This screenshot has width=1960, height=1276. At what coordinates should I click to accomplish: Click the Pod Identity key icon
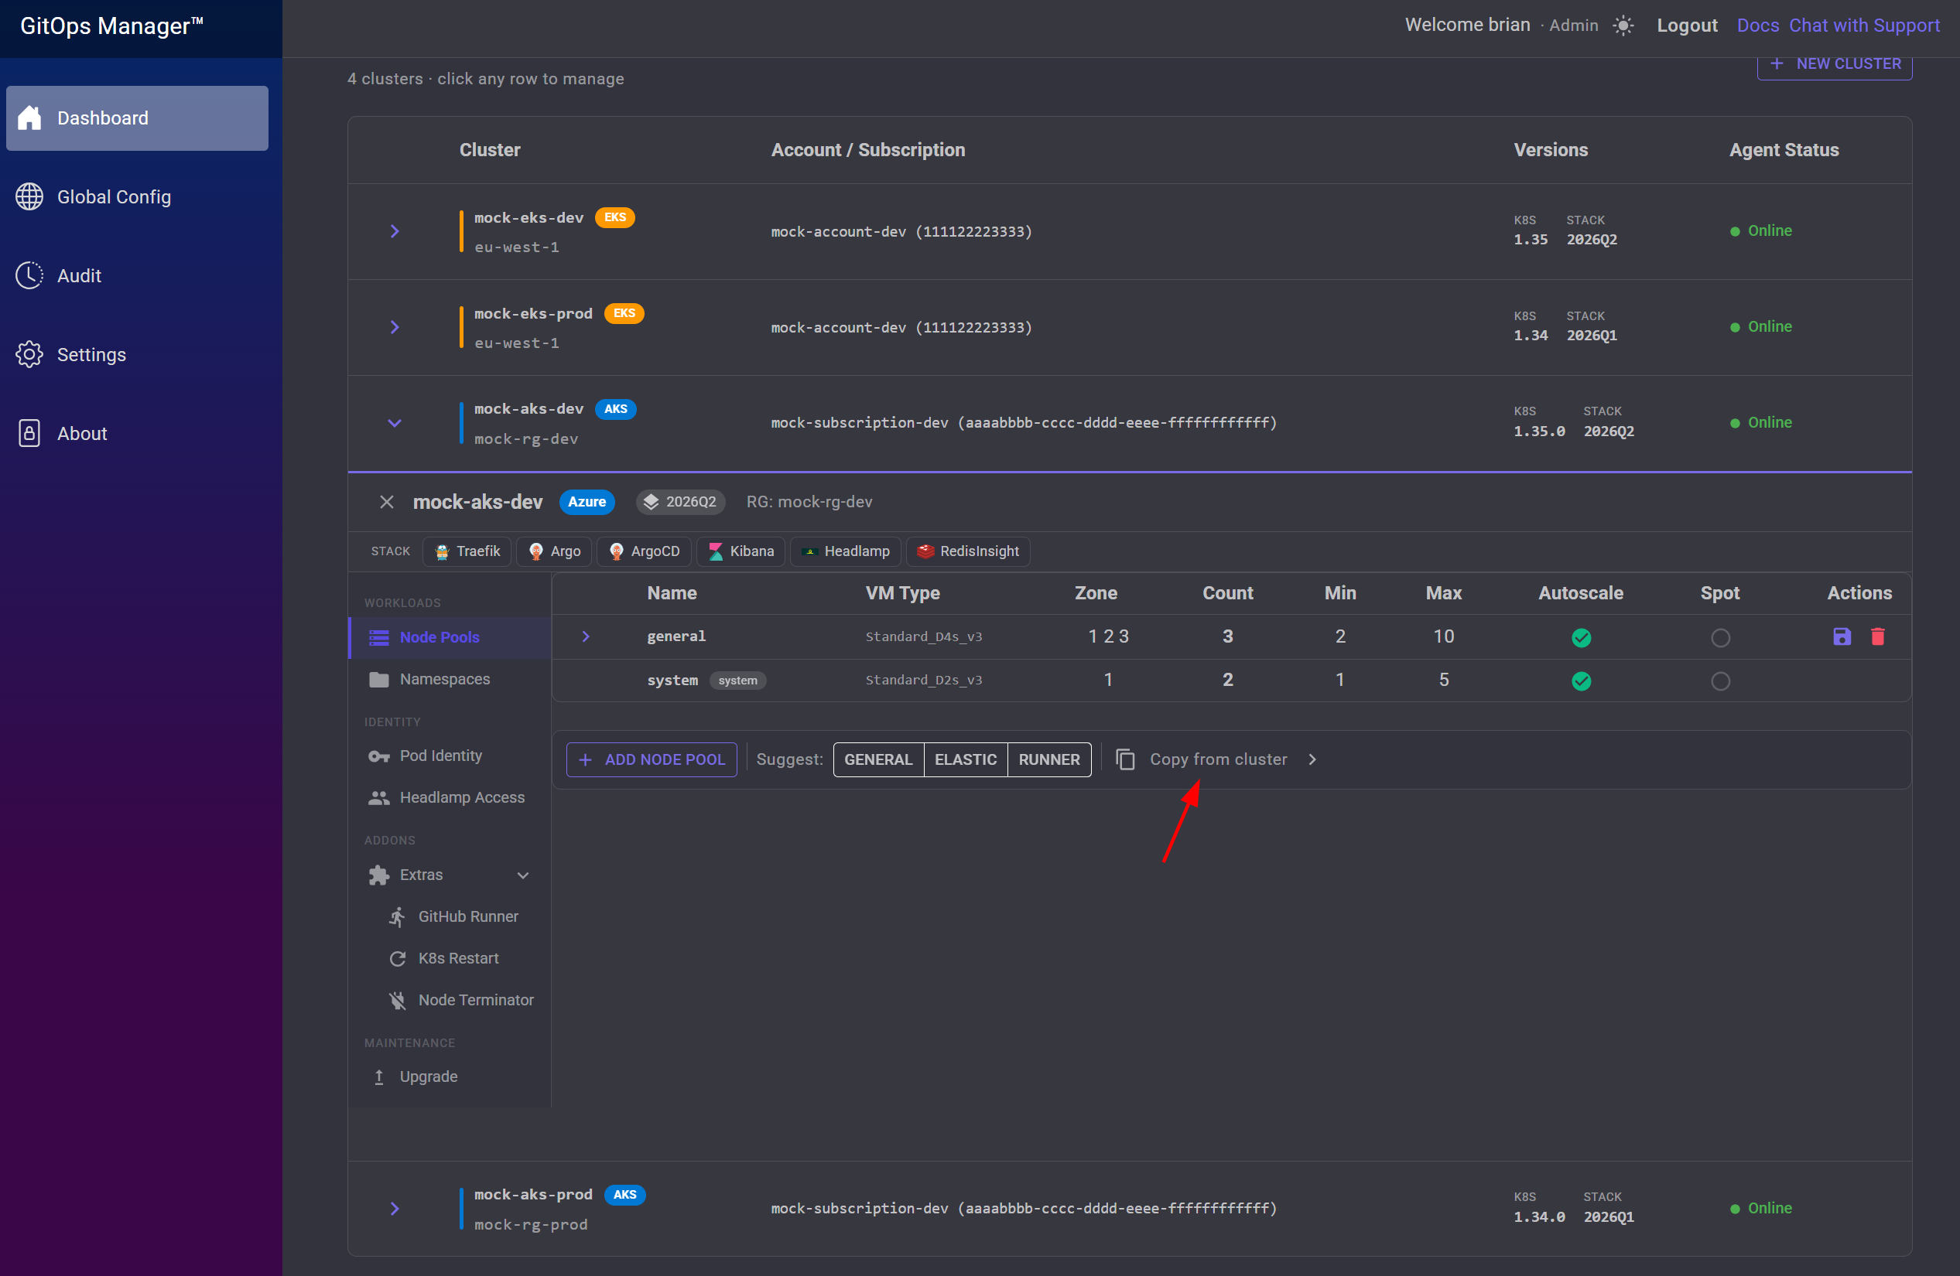(x=379, y=756)
